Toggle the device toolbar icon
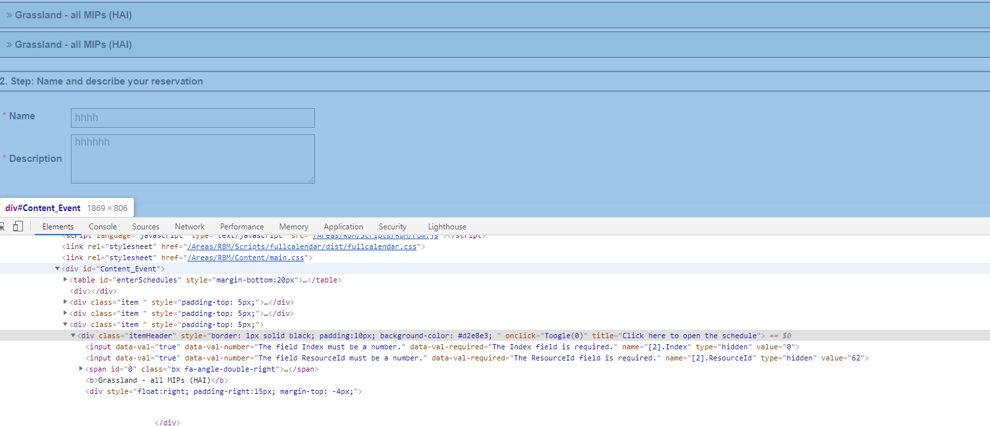The height and width of the screenshot is (426, 990). pos(17,225)
